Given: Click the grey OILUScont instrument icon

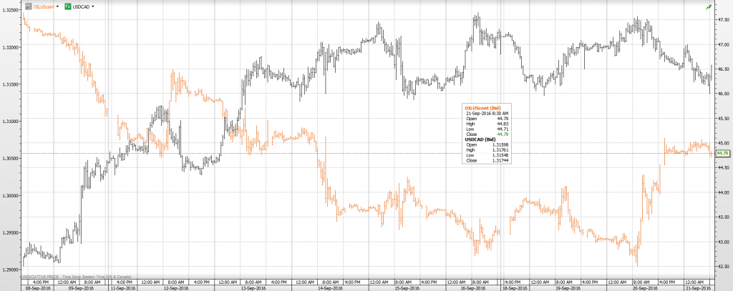Looking at the screenshot, I should click(x=29, y=6).
